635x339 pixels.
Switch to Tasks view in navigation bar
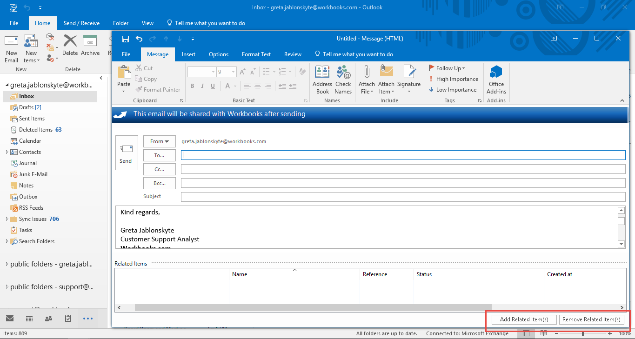click(68, 319)
